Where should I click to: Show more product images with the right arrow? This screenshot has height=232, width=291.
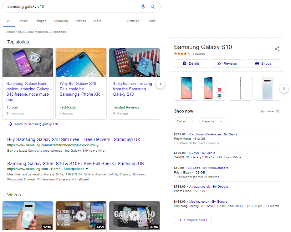[x=284, y=88]
